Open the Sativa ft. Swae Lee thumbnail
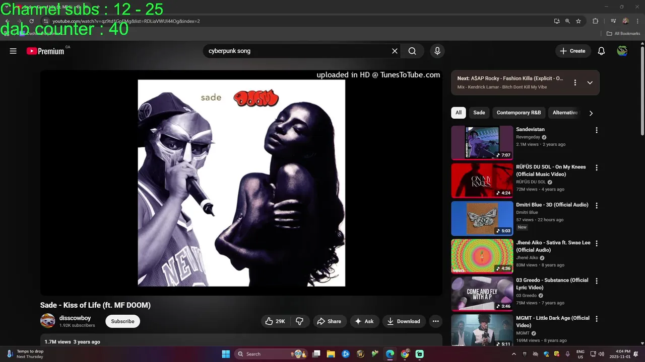This screenshot has height=362, width=645. pyautogui.click(x=482, y=256)
